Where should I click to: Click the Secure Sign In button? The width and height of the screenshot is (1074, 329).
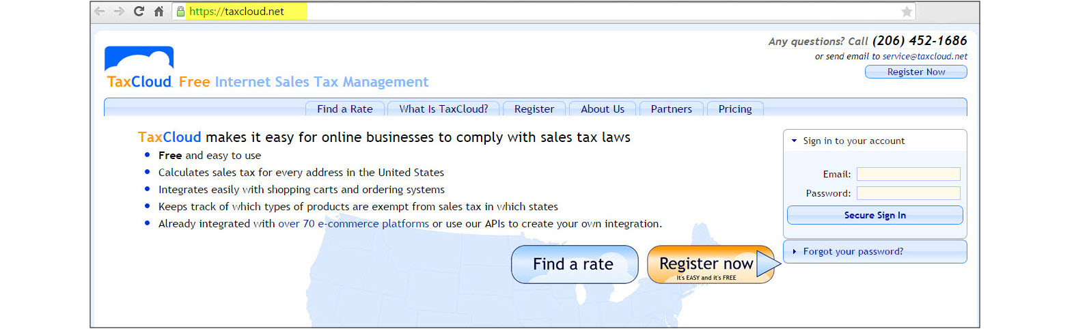875,215
